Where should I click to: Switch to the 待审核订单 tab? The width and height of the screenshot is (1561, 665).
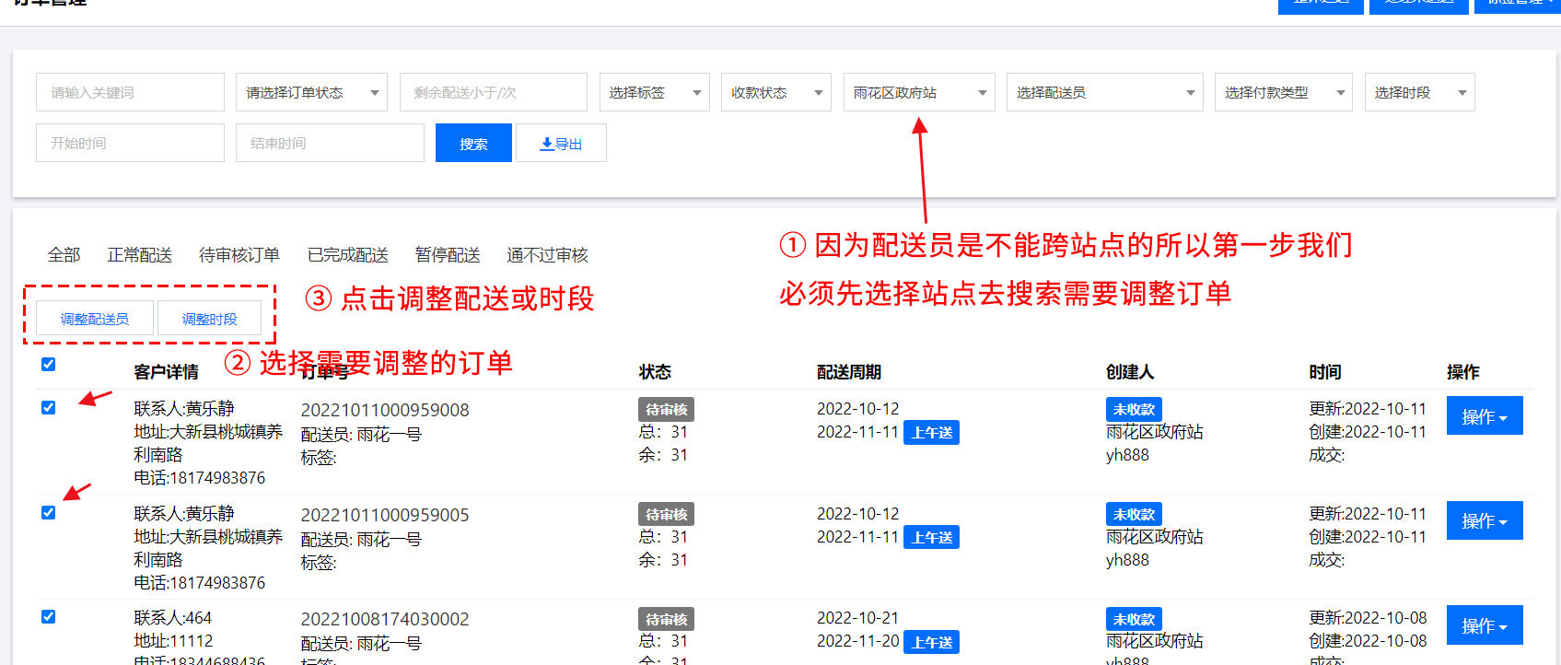click(x=239, y=255)
